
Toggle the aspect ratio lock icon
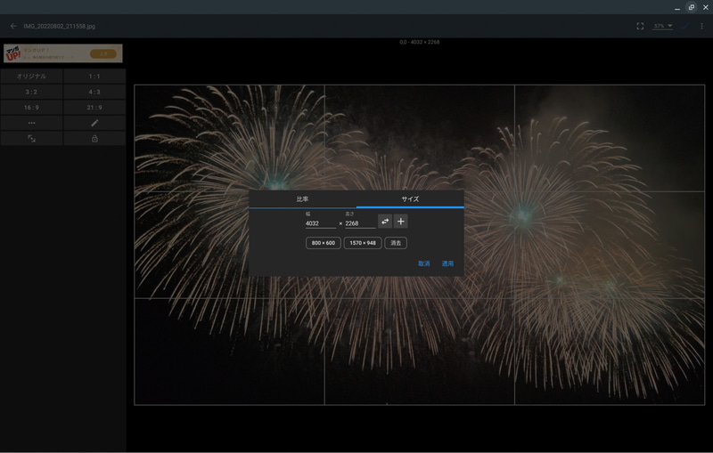[94, 139]
